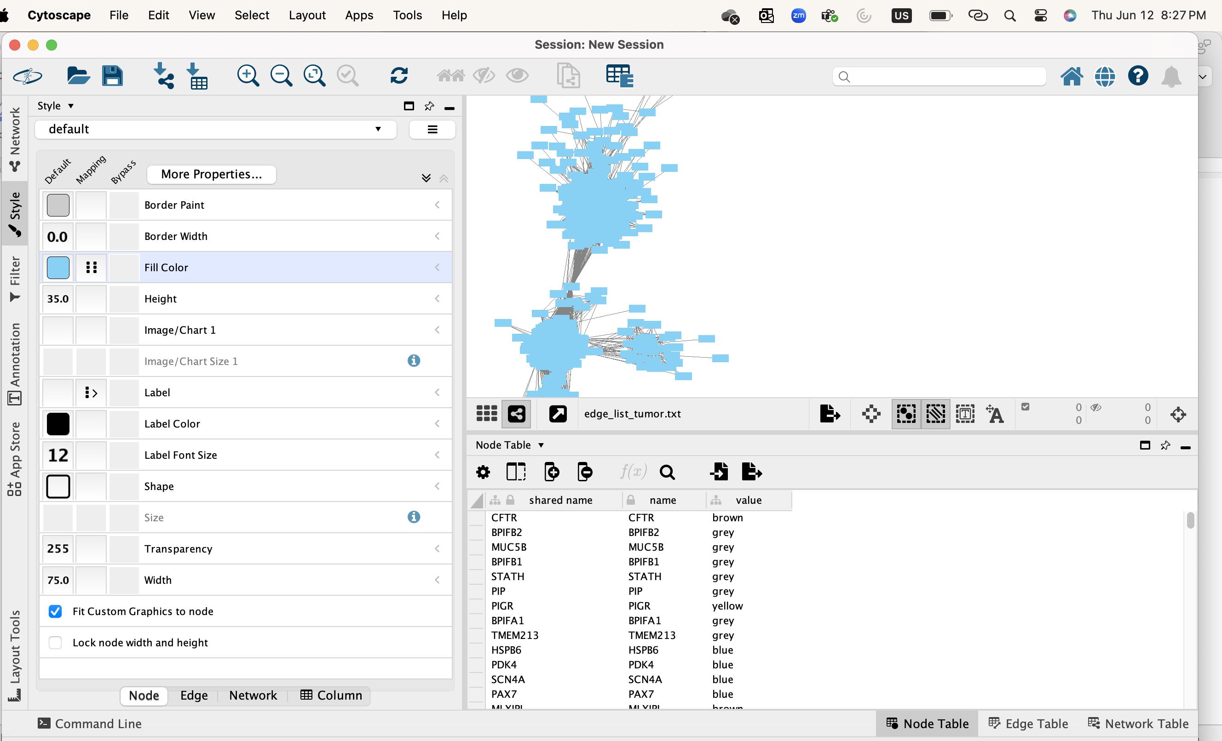
Task: Zoom to fit network content
Action: click(314, 76)
